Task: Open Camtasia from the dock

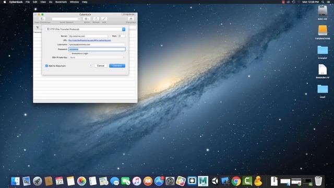Action: pyautogui.click(x=247, y=181)
